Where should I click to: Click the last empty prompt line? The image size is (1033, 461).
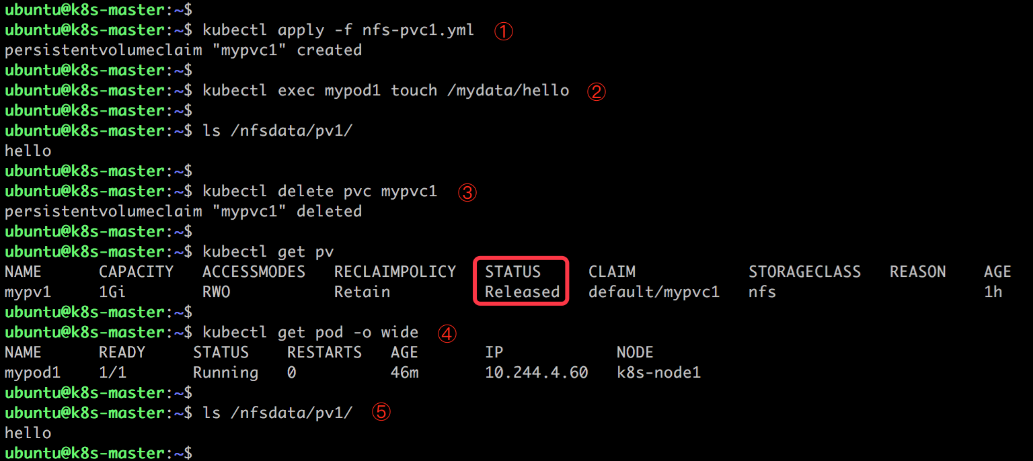[99, 453]
